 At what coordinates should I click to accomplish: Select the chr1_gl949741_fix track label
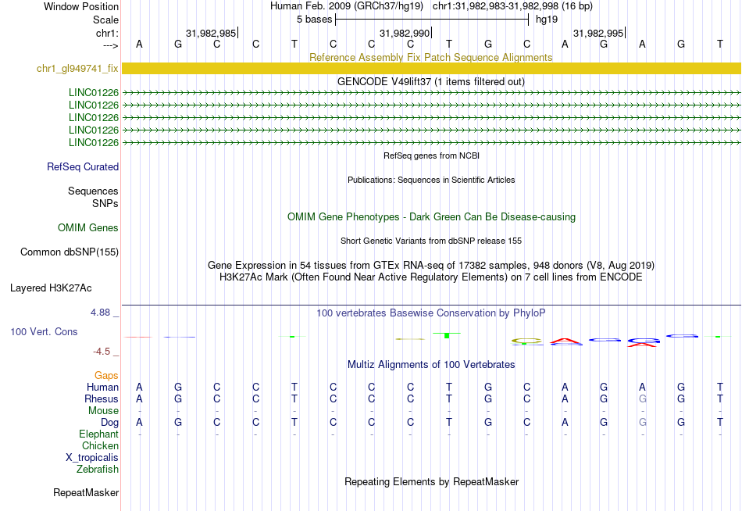point(77,68)
